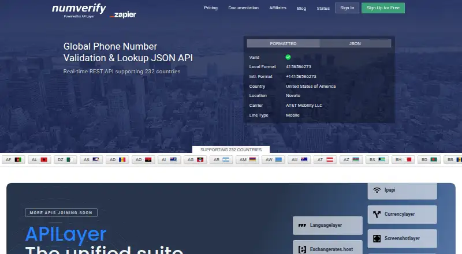Click the SUPPORTING 232 COUNTRIES label
The height and width of the screenshot is (254, 462).
[231, 150]
